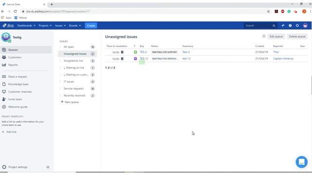Open issue key TES-2

pyautogui.click(x=143, y=52)
